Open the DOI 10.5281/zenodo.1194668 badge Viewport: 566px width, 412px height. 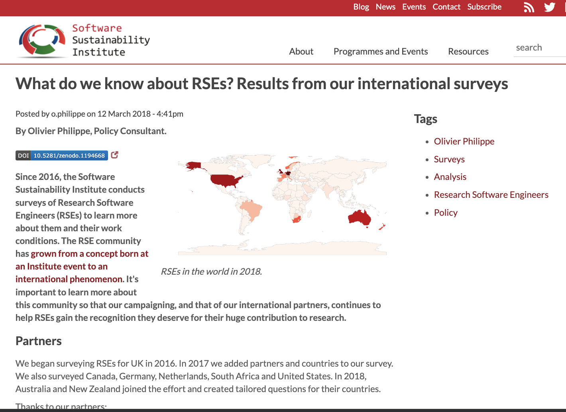click(x=62, y=156)
